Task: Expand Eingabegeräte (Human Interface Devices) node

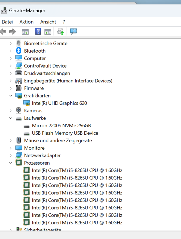Action: coord(11,81)
